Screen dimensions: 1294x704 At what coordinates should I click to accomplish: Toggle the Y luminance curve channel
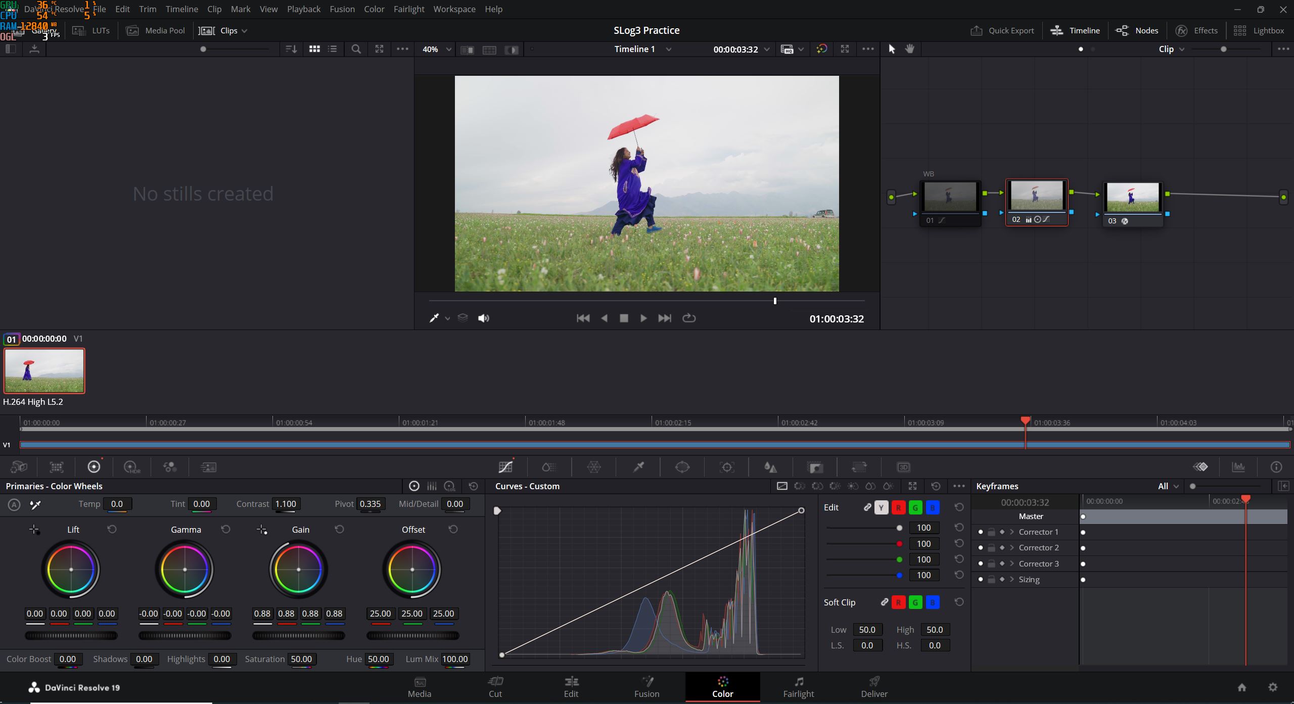tap(881, 507)
